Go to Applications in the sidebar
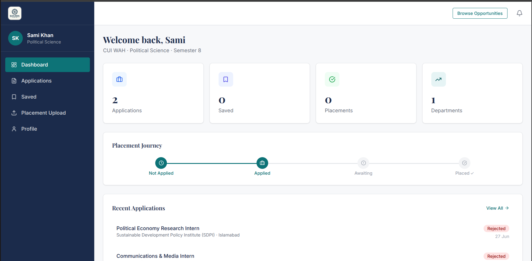Image resolution: width=532 pixels, height=261 pixels. click(x=48, y=81)
